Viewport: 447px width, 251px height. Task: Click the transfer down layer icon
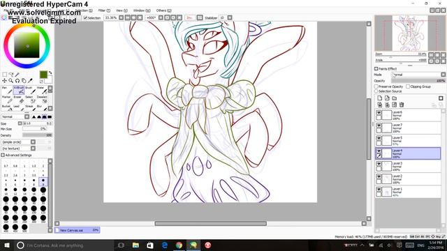click(379, 105)
